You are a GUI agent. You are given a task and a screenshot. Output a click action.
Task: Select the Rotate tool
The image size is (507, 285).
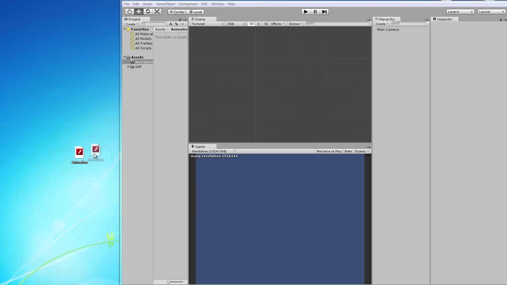[148, 12]
